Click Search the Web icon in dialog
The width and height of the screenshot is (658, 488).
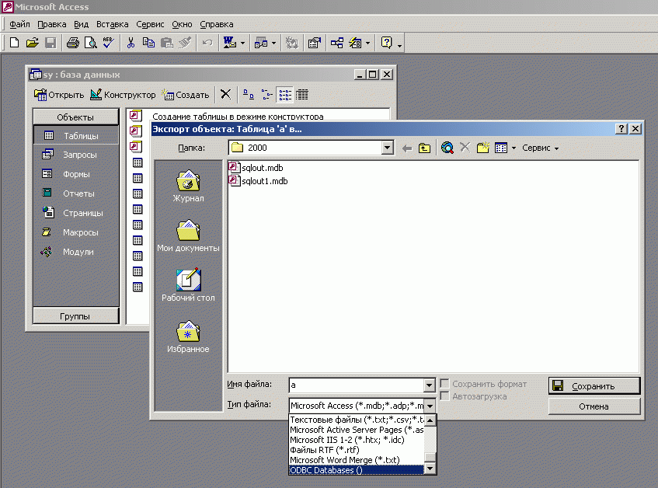coord(447,148)
